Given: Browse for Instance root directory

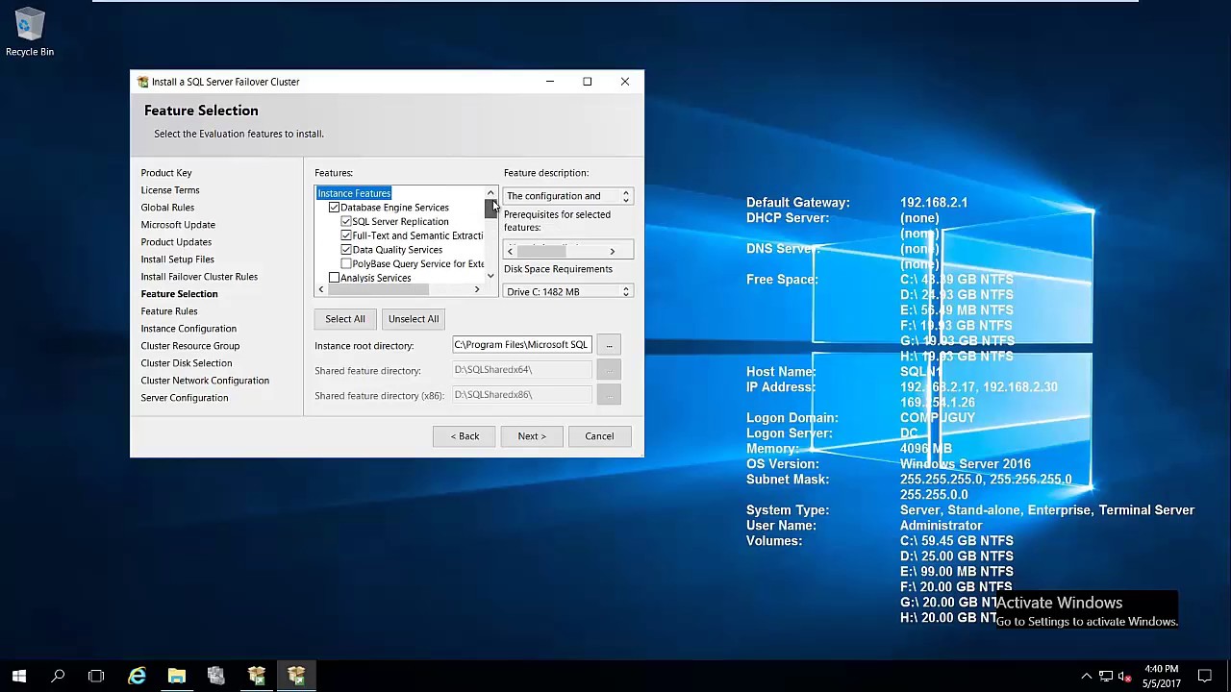Looking at the screenshot, I should pos(609,345).
